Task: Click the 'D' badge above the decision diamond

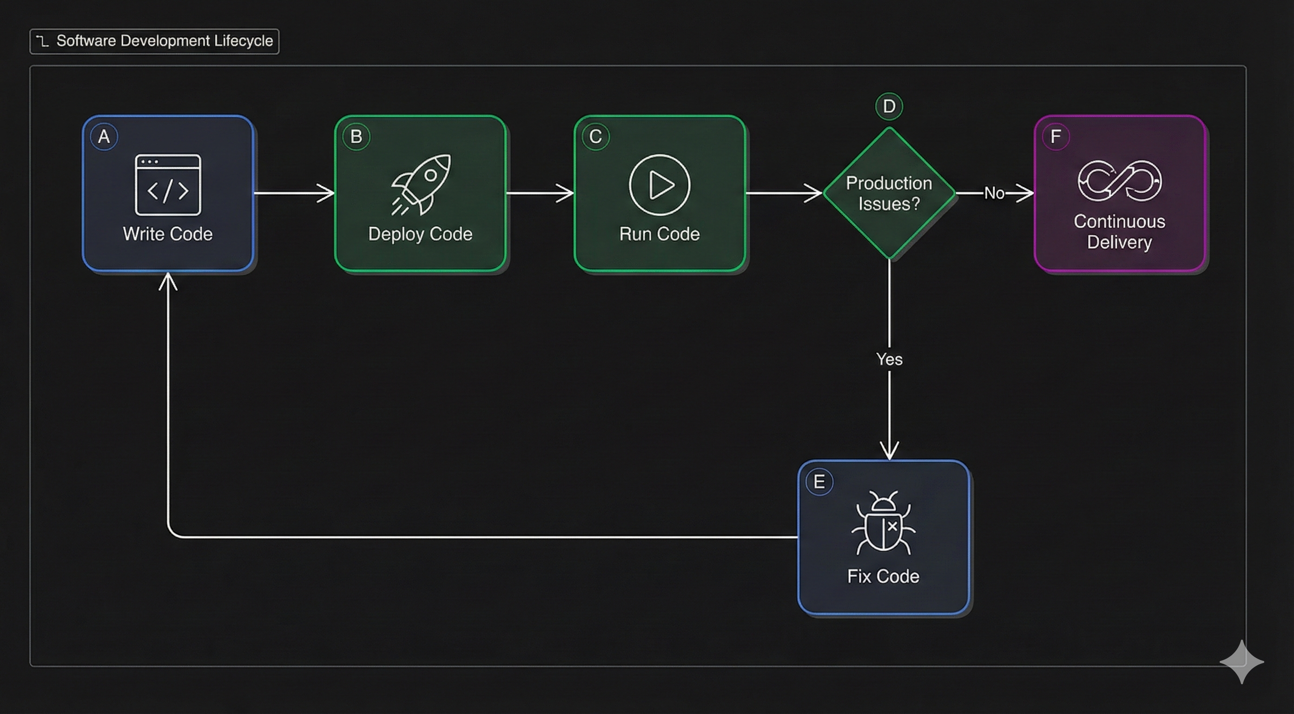Action: click(889, 106)
